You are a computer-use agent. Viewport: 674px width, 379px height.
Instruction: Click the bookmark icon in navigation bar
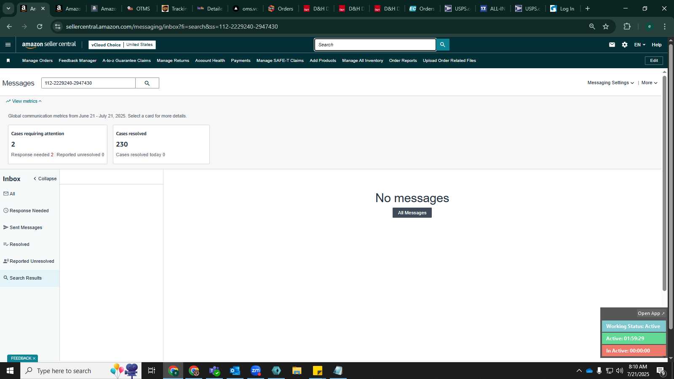[8, 61]
